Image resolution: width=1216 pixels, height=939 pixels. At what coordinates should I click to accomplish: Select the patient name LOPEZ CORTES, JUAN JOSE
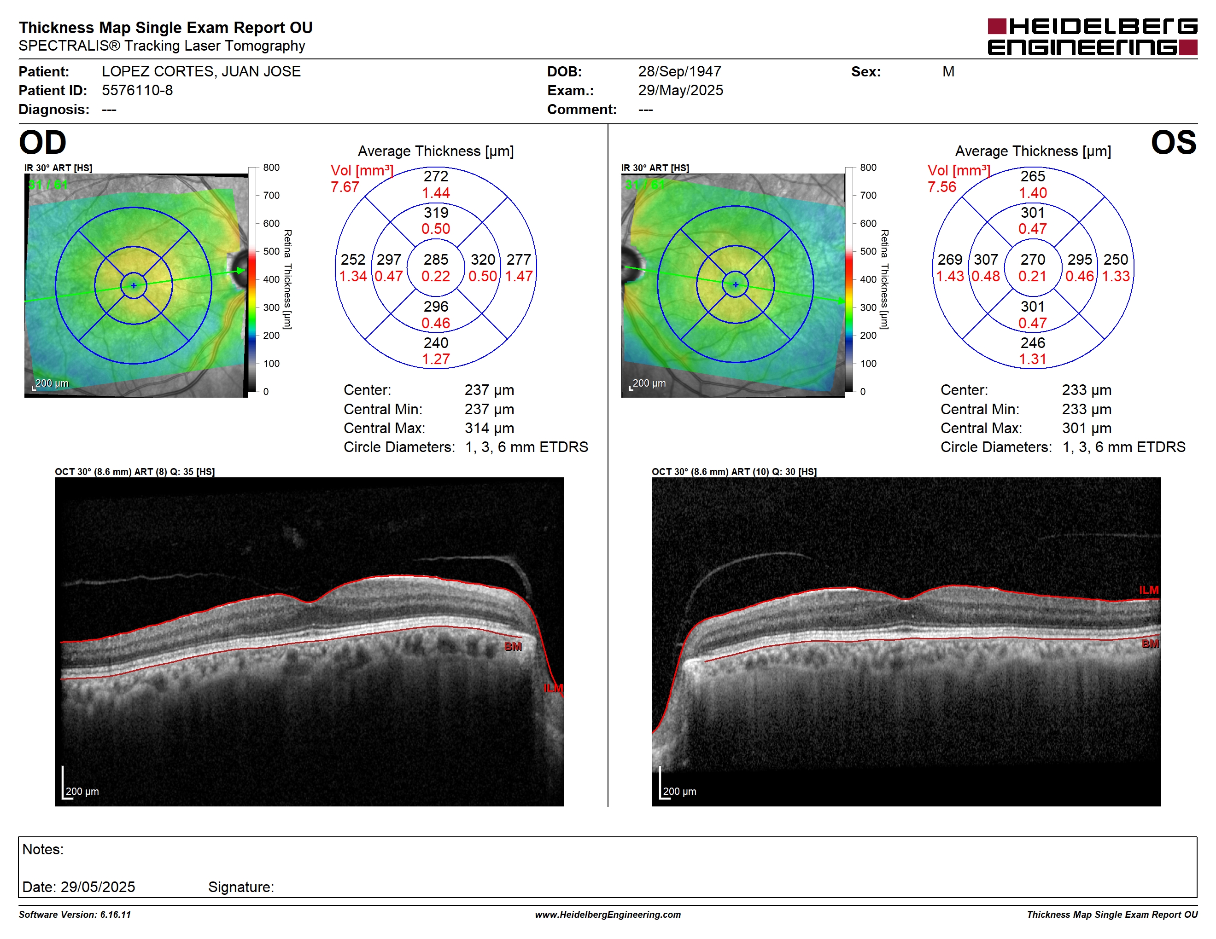201,71
